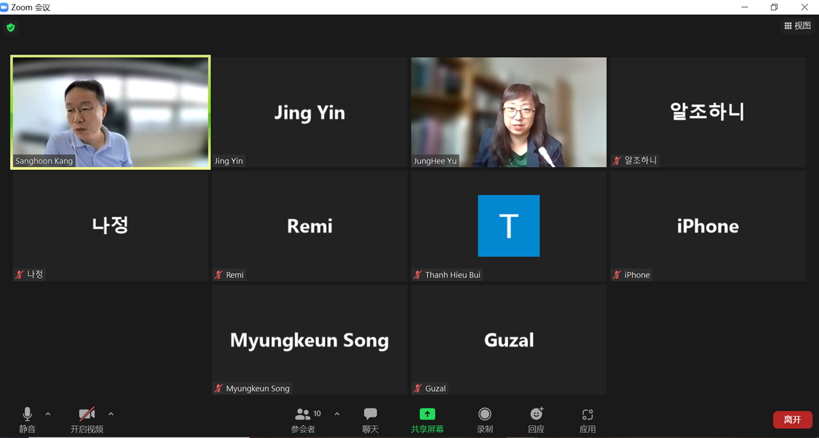Expand video options arrow beside camera
Image resolution: width=819 pixels, height=438 pixels.
111,414
